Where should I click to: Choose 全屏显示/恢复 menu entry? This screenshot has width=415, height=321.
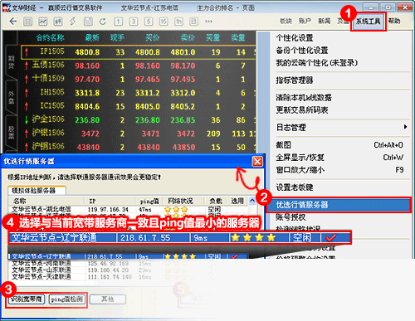339,158
